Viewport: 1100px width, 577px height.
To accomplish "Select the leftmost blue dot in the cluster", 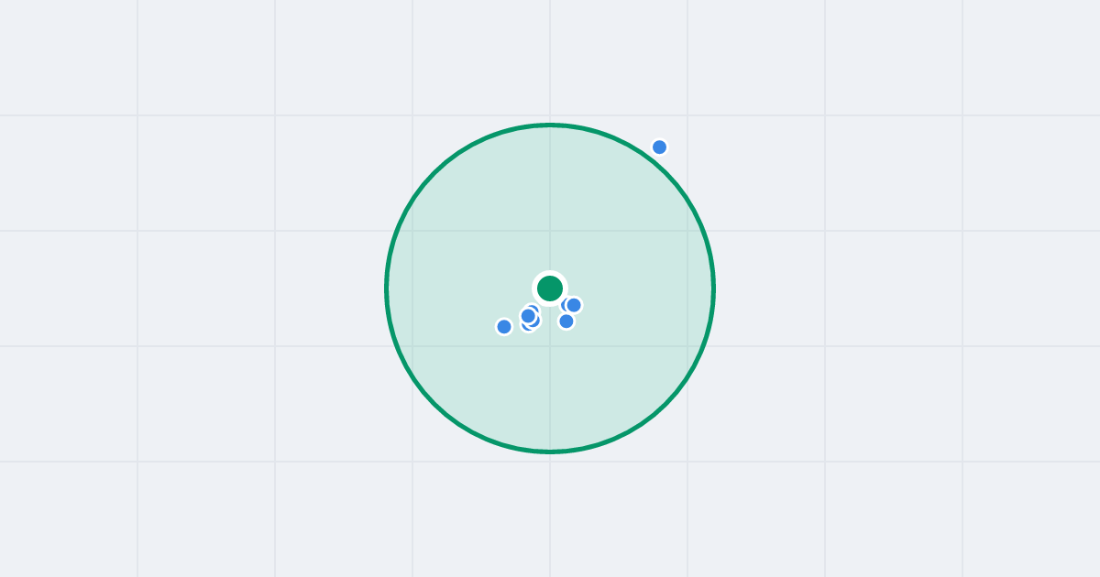I will 504,326.
